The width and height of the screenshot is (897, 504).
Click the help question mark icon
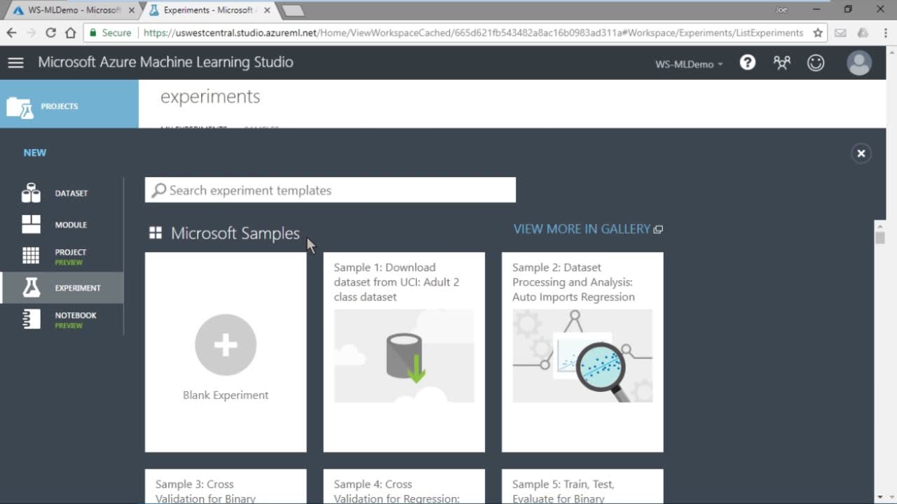point(748,63)
